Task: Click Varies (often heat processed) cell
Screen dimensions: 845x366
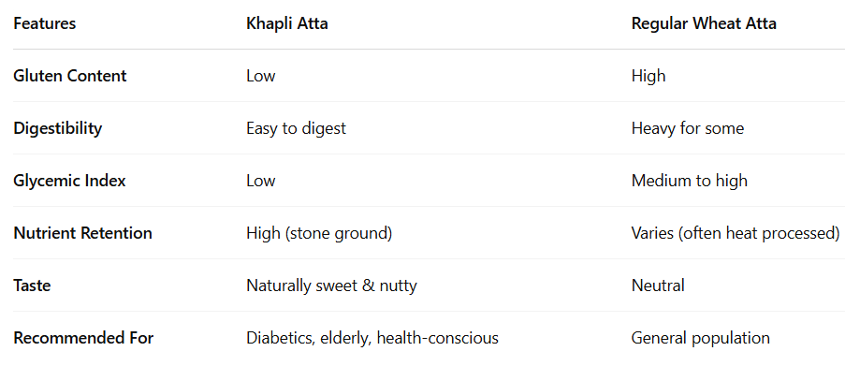Action: point(736,233)
